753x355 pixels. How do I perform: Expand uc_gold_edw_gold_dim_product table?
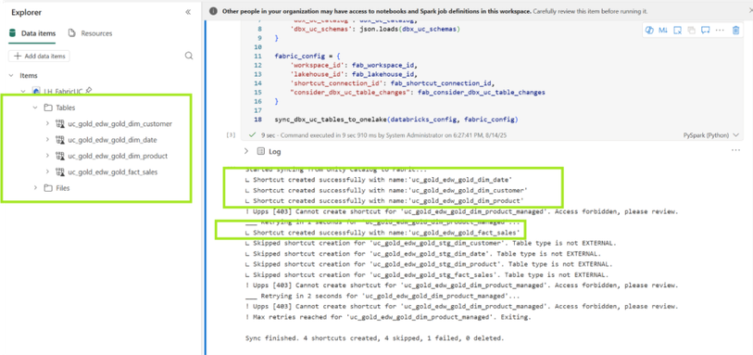point(47,156)
